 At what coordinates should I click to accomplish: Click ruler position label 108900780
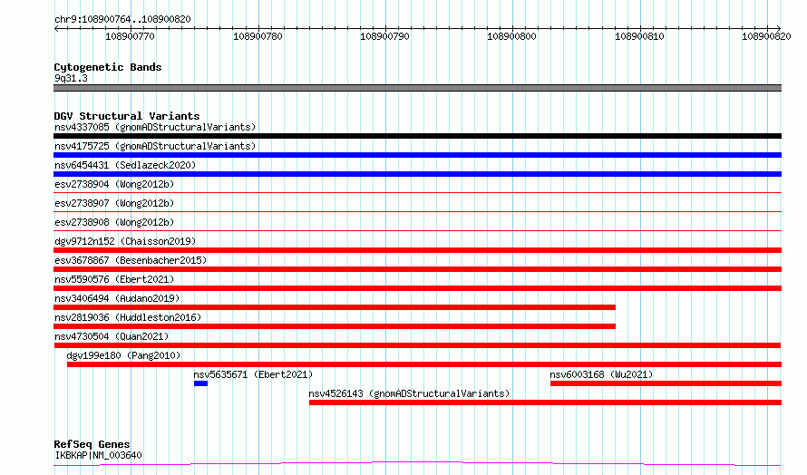coord(258,36)
